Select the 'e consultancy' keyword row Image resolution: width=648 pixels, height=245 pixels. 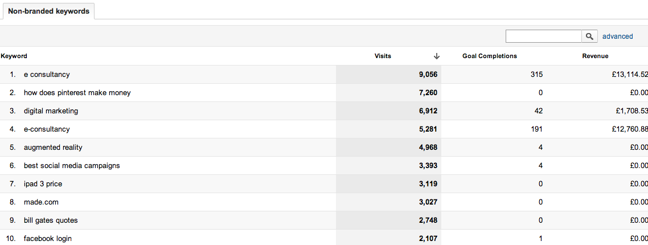[47, 75]
